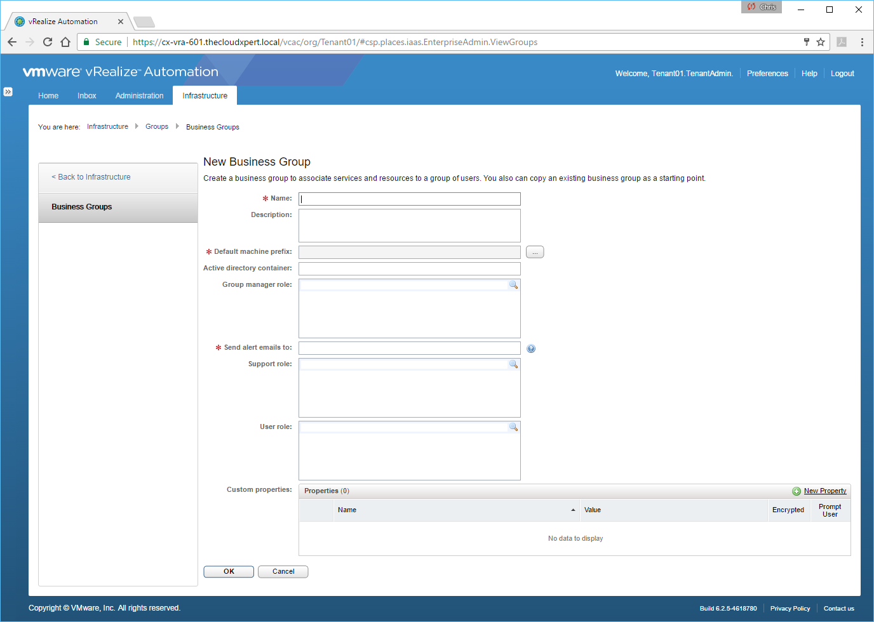Open the Administration tab
Viewport: 874px width, 622px height.
pos(139,96)
